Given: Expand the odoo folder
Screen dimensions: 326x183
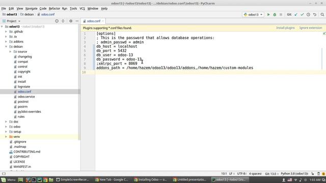Looking at the screenshot, I should pyautogui.click(x=6, y=127).
